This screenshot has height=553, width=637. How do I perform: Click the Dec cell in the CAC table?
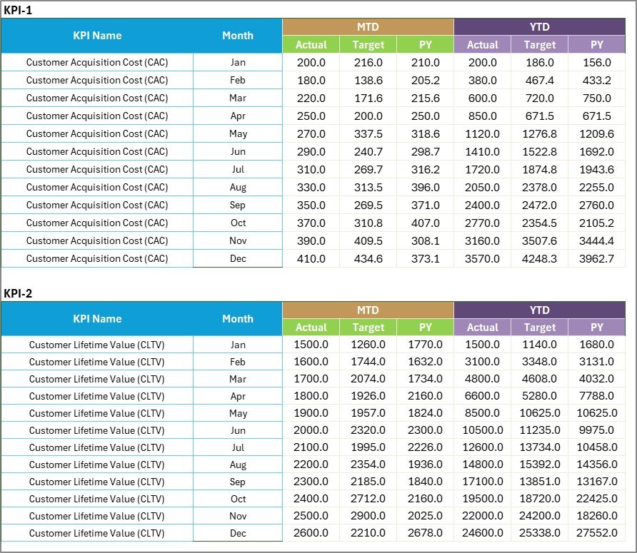(238, 258)
